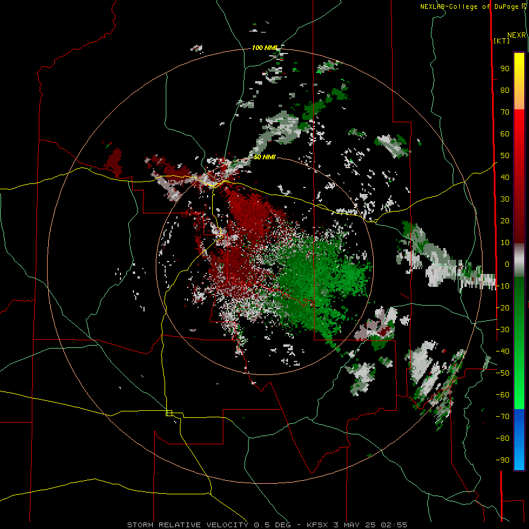Click the "STORM RELATIVE VELOCITY" product title text

coord(188,525)
